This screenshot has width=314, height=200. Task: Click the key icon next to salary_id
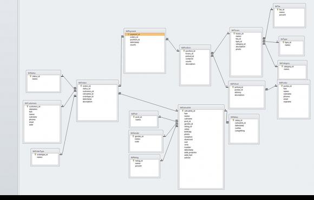coord(233,121)
